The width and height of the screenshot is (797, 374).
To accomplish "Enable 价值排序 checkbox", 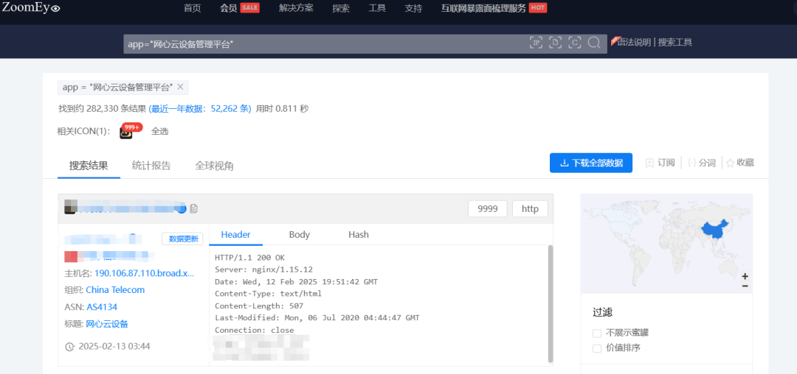I will pyautogui.click(x=597, y=349).
